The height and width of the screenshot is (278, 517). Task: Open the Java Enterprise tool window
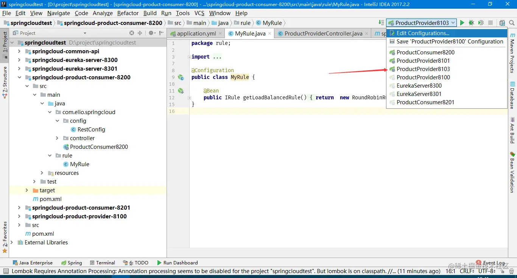point(33,263)
